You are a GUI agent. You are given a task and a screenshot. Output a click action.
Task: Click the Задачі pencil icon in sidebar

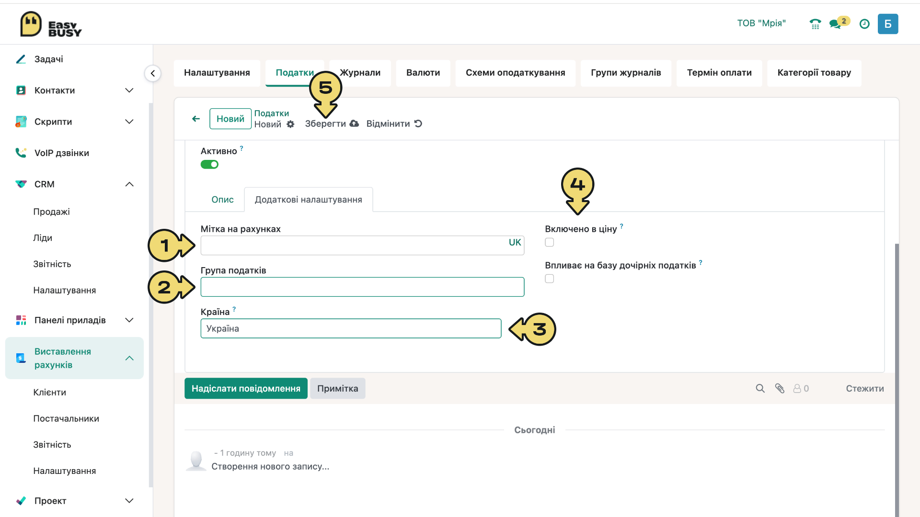point(21,59)
